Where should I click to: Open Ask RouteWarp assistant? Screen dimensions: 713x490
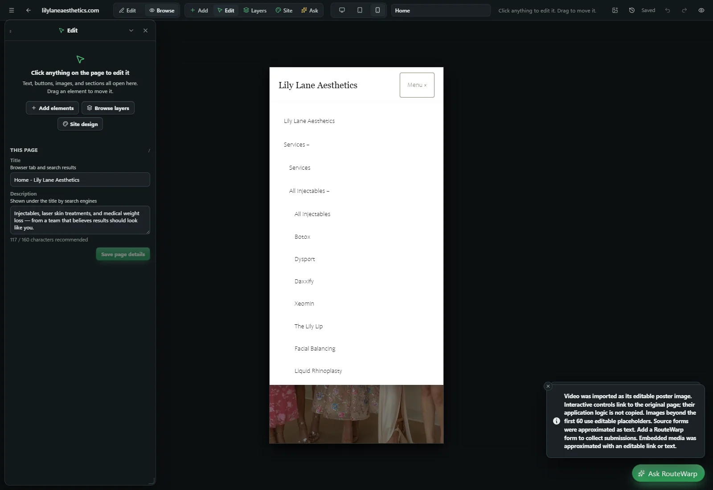tap(668, 474)
